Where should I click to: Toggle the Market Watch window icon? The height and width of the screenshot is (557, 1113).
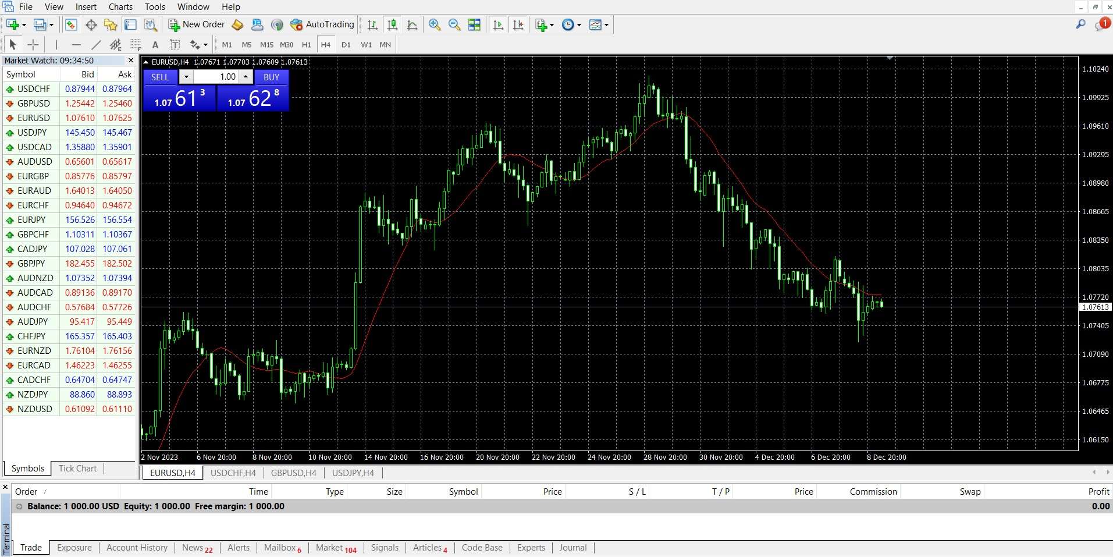click(x=71, y=24)
